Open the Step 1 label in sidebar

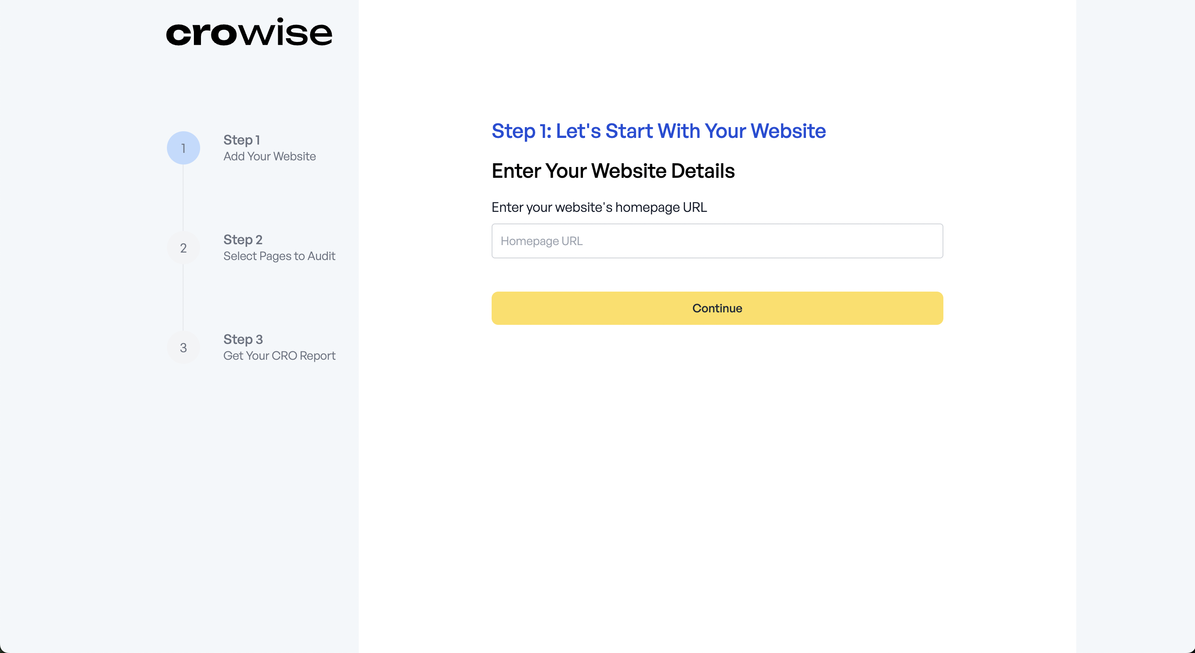(x=242, y=140)
